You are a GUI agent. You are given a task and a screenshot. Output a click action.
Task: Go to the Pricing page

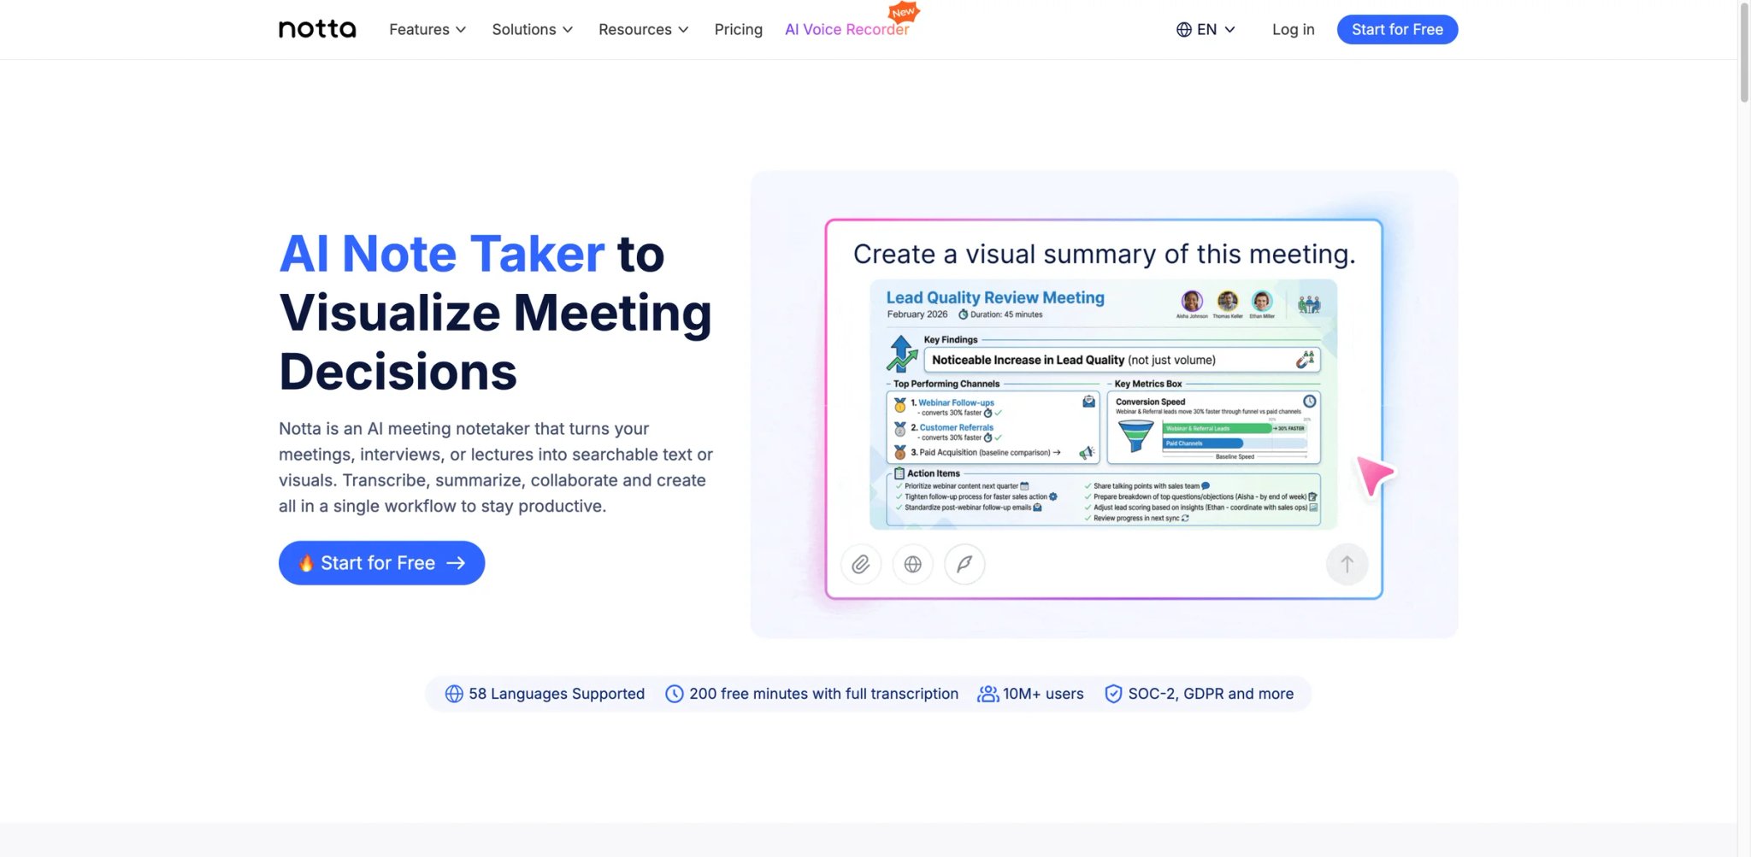739,29
